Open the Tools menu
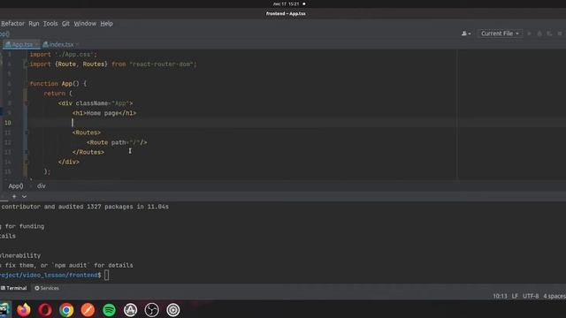Screen dimensions: 566x318 coord(50,24)
